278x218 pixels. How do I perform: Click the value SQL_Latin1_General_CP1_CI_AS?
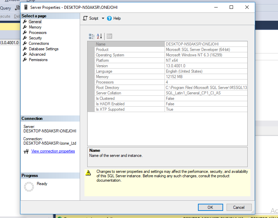(x=193, y=93)
